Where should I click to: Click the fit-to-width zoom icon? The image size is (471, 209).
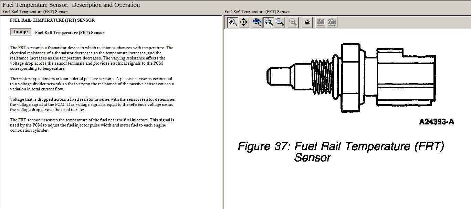[x=280, y=22]
